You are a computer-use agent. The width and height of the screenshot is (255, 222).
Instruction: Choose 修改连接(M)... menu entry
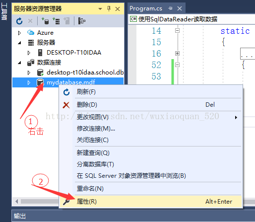(x=150, y=129)
